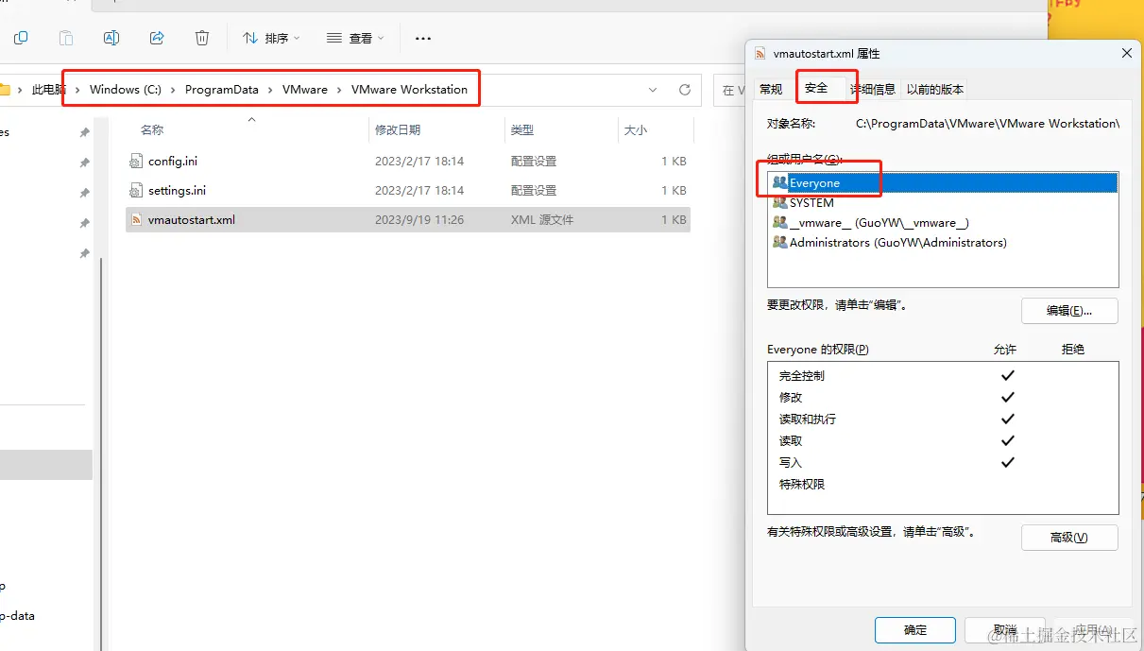1144x651 pixels.
Task: Close the vmautostart.xml properties dialog
Action: (1127, 54)
